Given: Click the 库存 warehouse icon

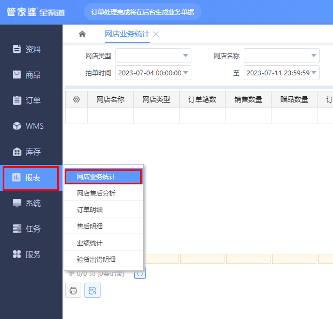Looking at the screenshot, I should [17, 152].
